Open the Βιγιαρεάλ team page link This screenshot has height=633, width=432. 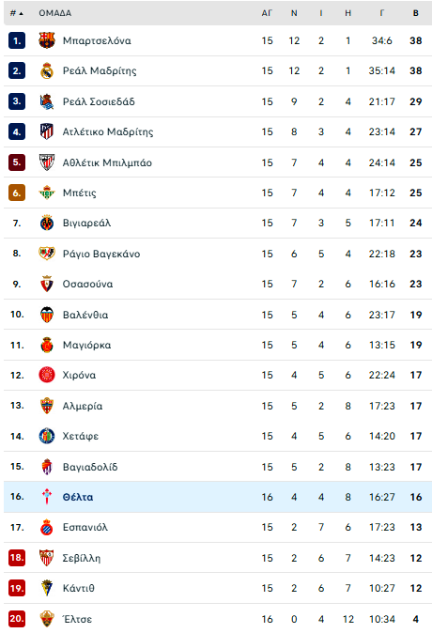point(86,224)
